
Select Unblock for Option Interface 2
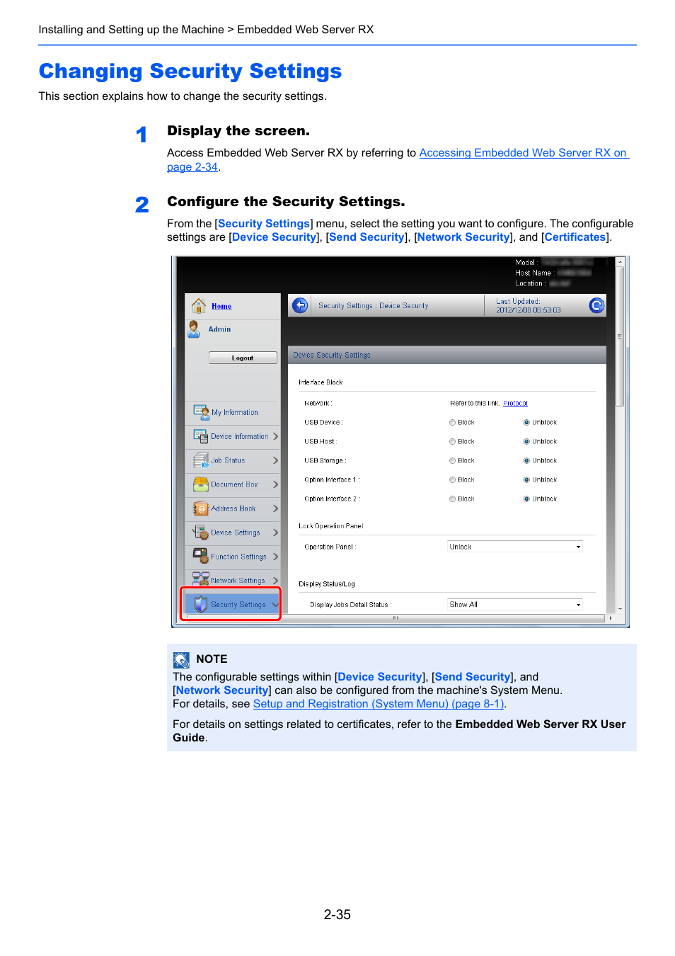tap(526, 499)
